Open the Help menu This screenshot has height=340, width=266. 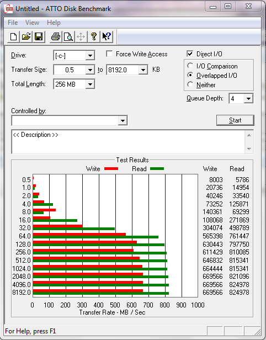(x=54, y=23)
